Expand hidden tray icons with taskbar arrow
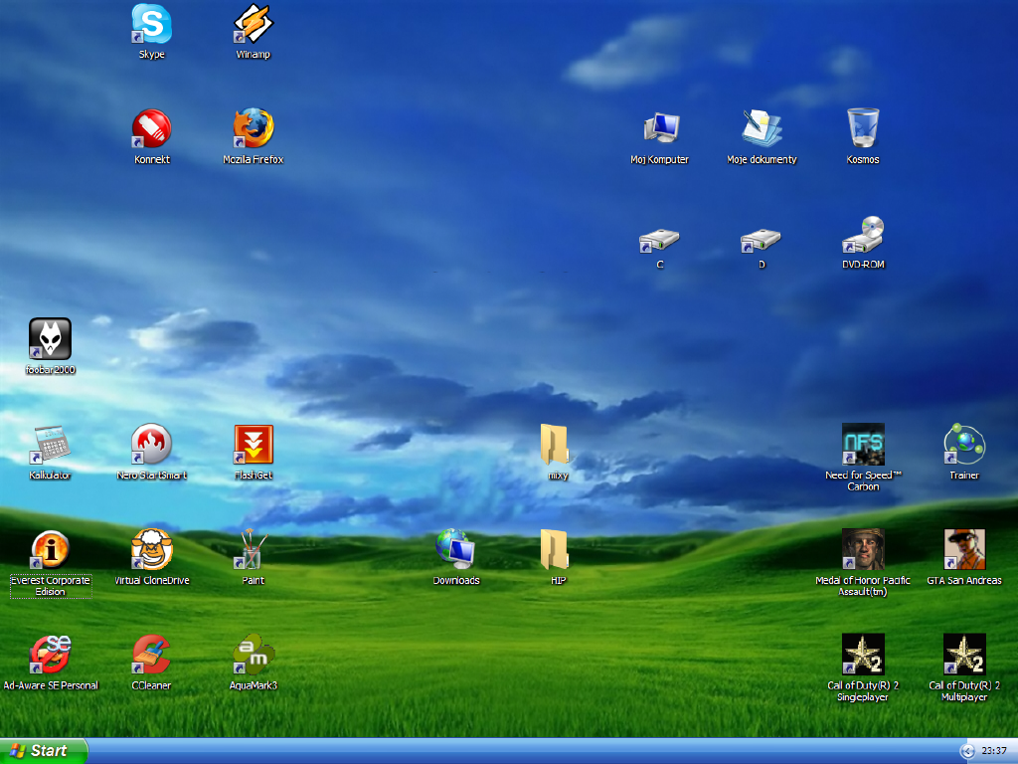The height and width of the screenshot is (764, 1018). (966, 751)
